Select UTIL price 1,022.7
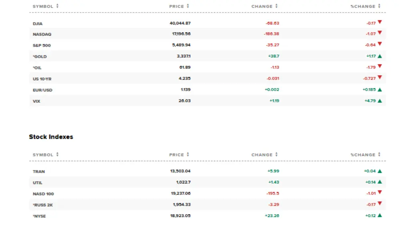410x231 pixels. tap(183, 182)
